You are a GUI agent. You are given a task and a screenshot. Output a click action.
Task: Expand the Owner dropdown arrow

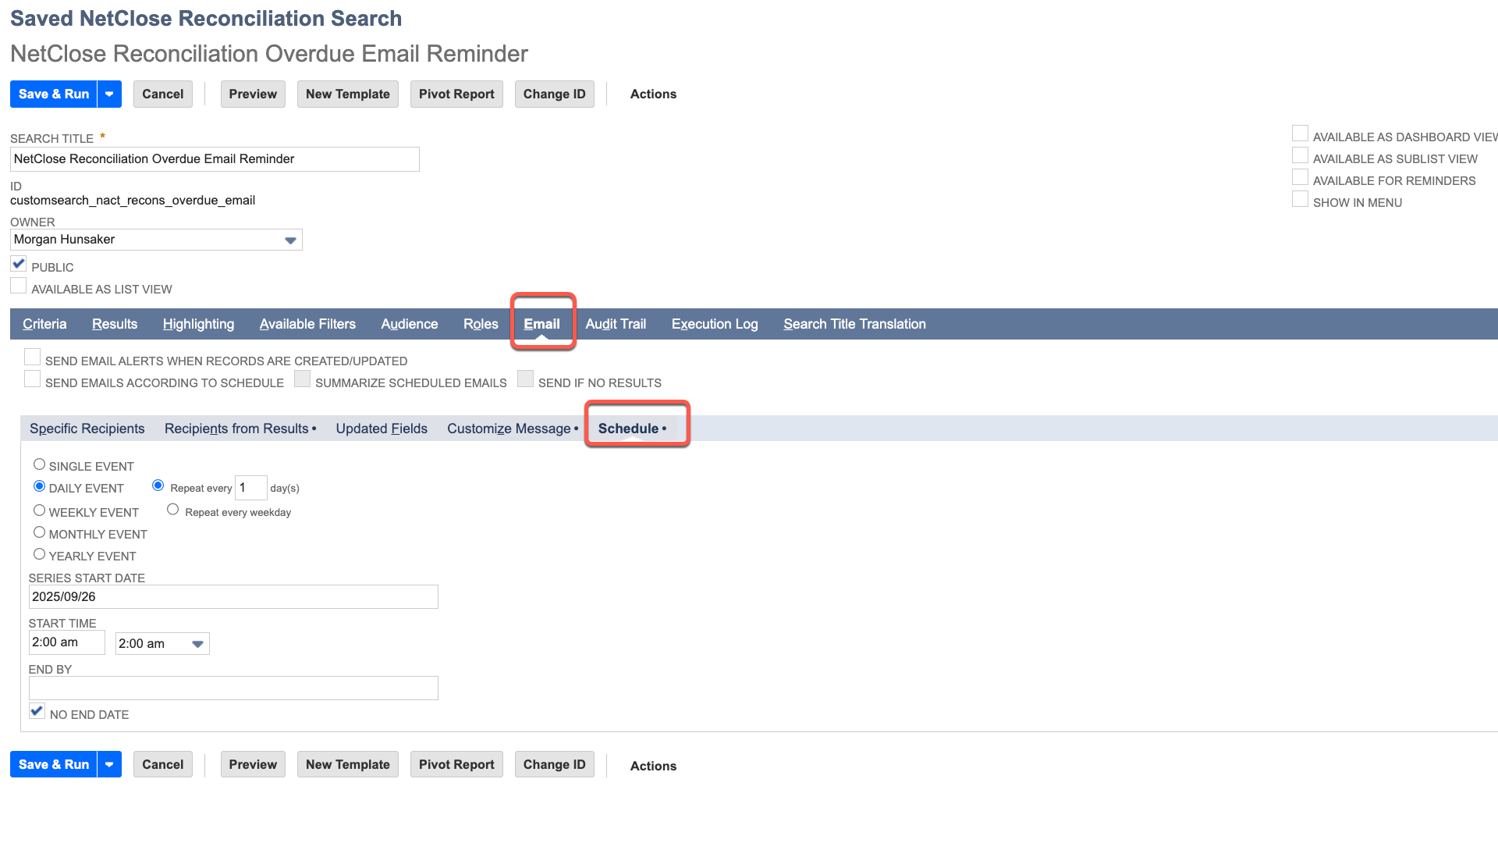tap(290, 240)
